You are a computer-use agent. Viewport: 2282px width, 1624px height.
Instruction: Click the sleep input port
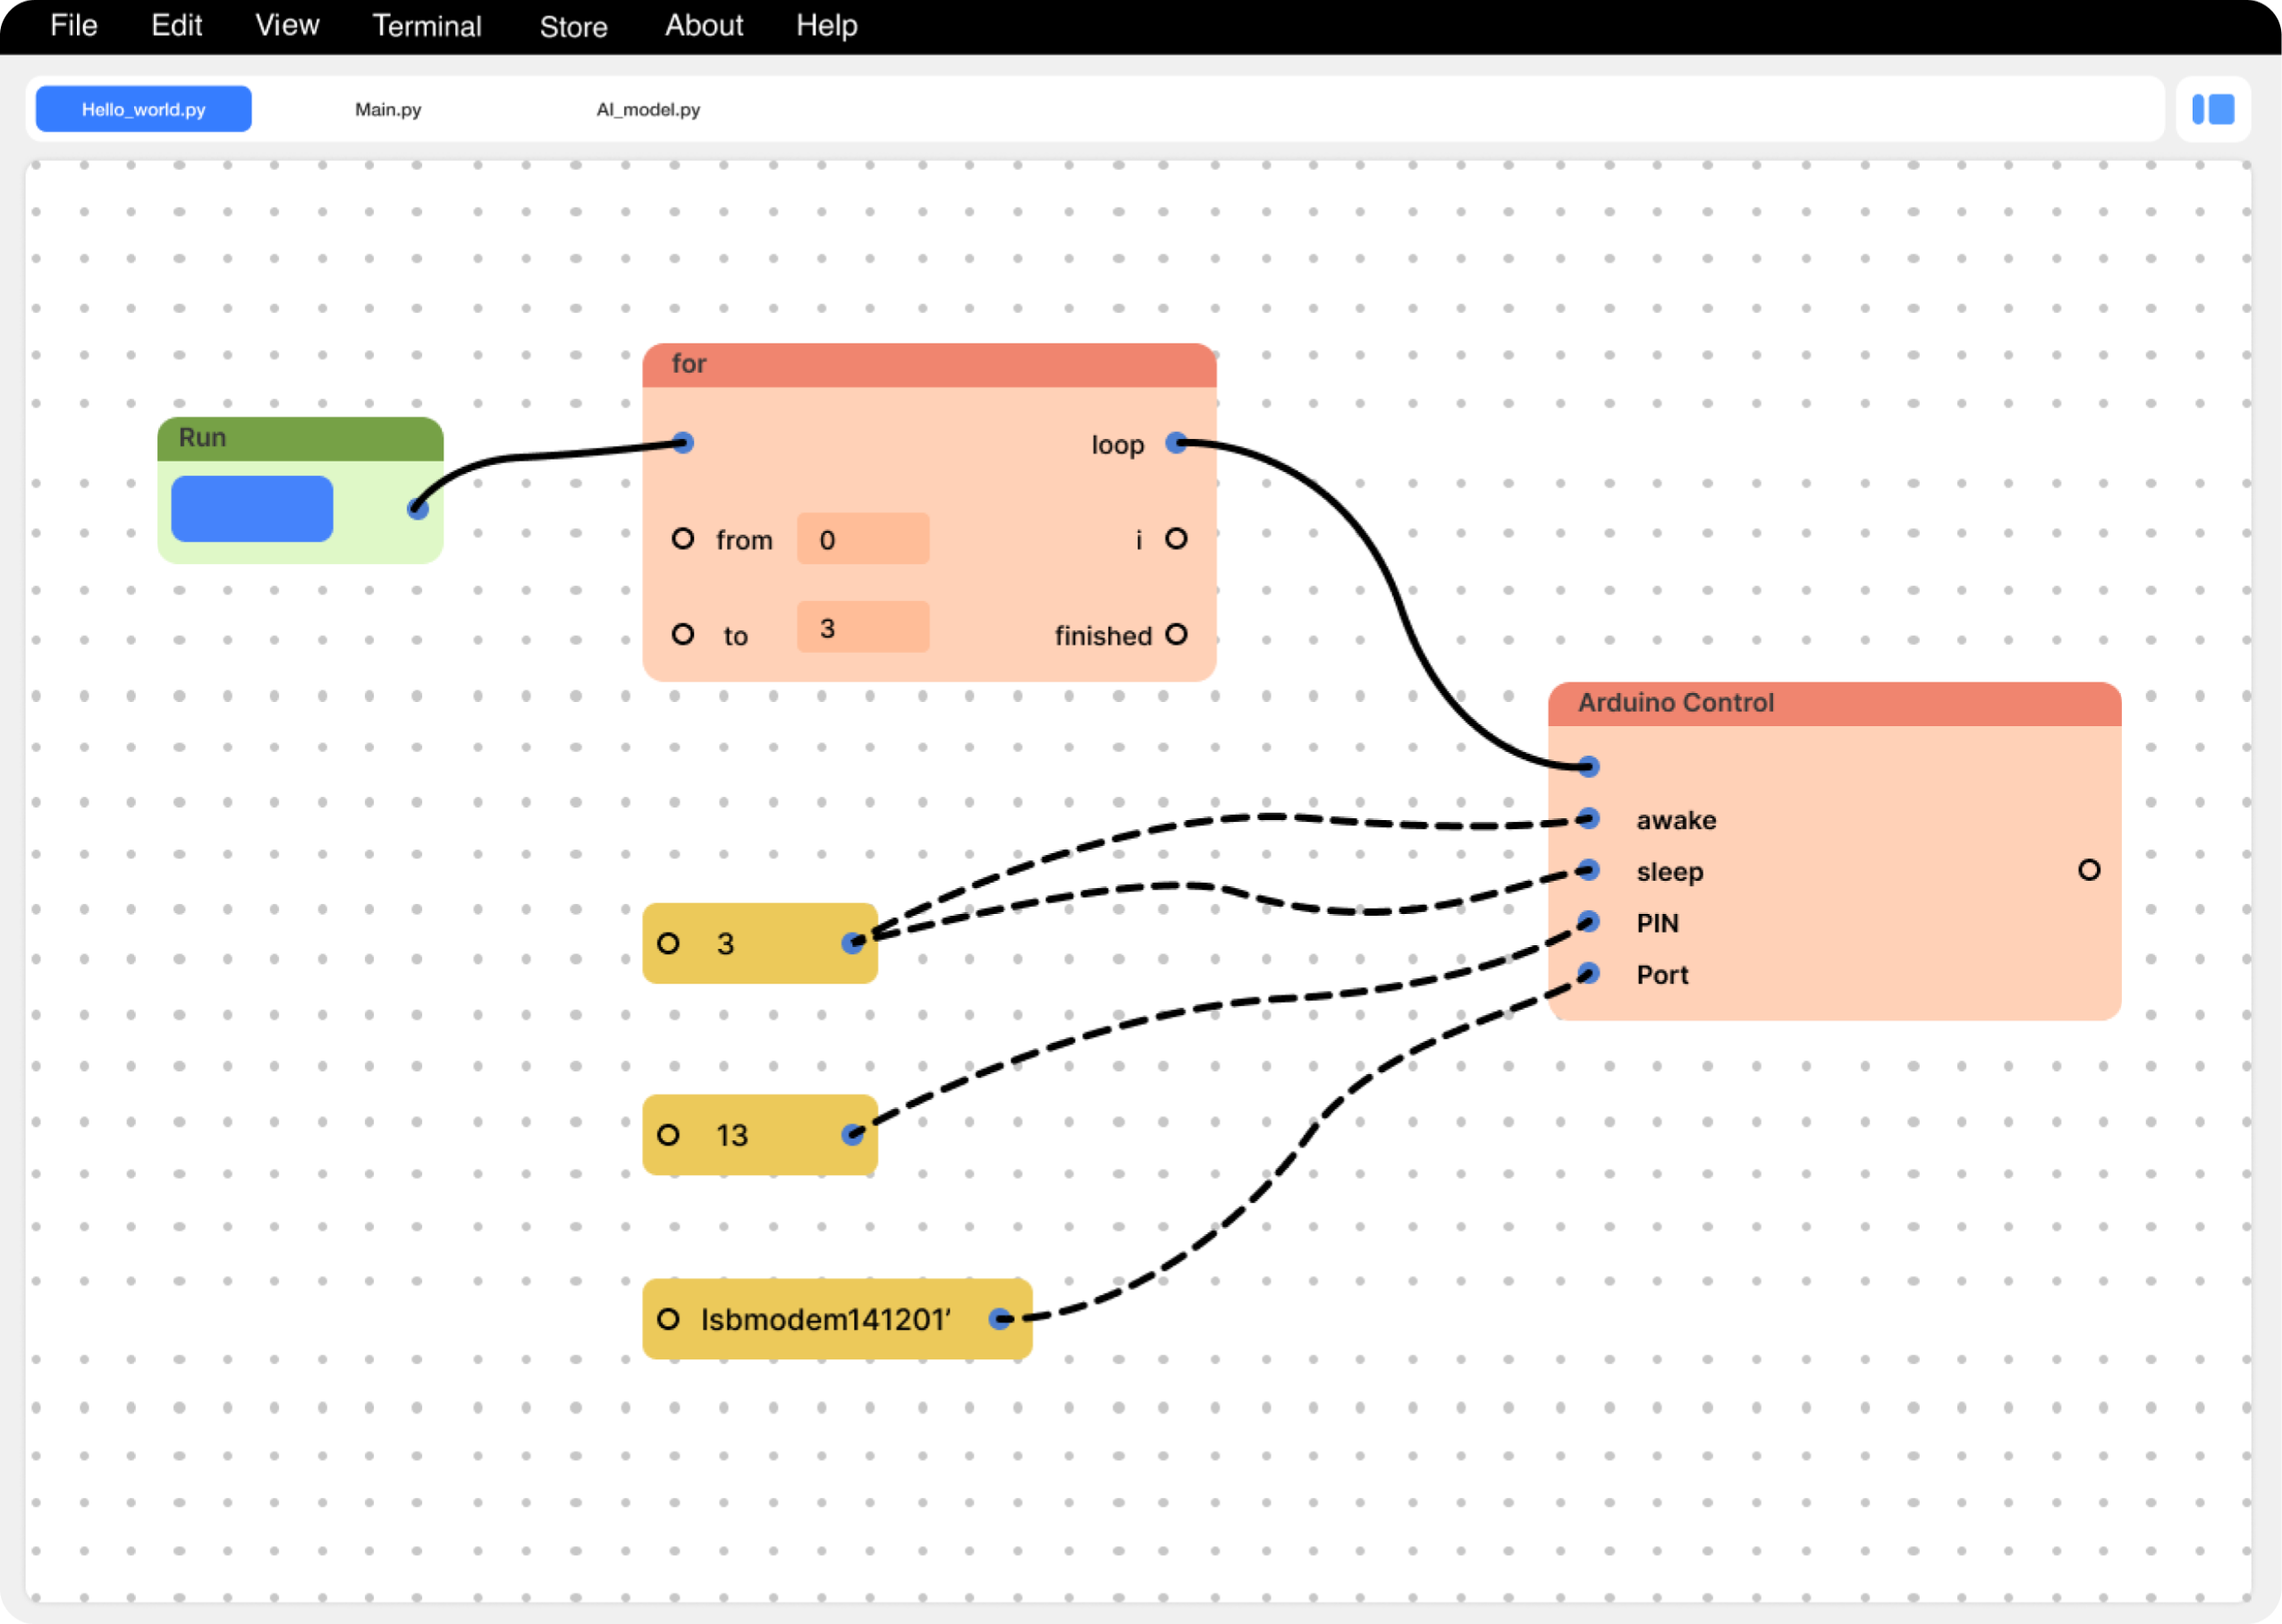(1588, 870)
